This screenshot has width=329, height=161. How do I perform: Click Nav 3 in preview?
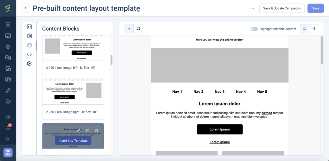pyautogui.click(x=220, y=92)
